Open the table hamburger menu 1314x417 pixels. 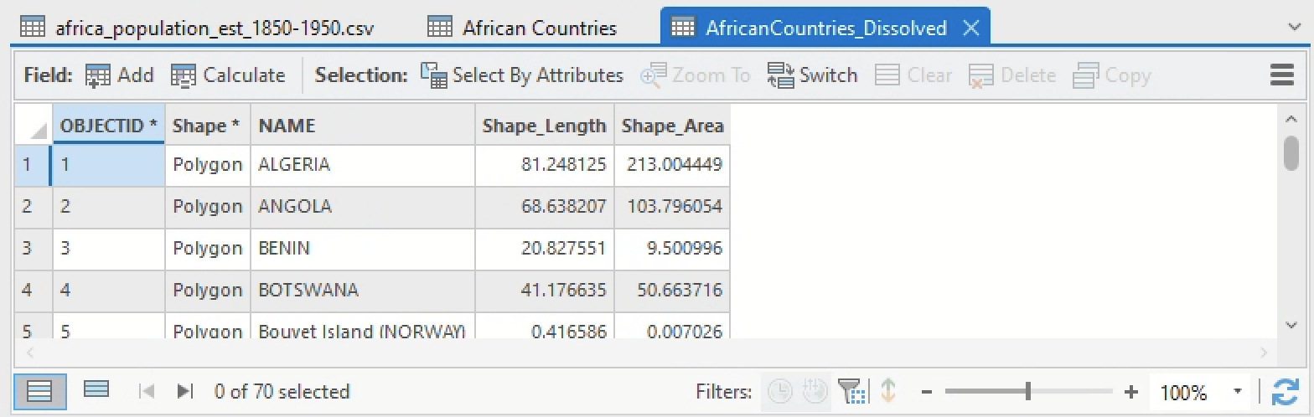[1282, 75]
